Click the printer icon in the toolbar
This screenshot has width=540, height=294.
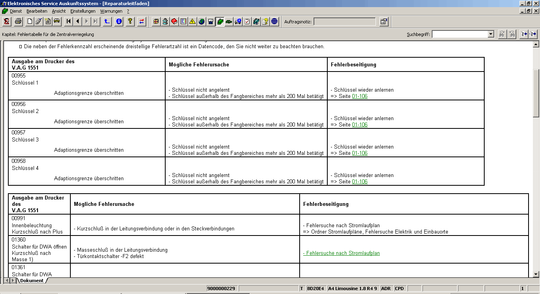click(x=18, y=21)
